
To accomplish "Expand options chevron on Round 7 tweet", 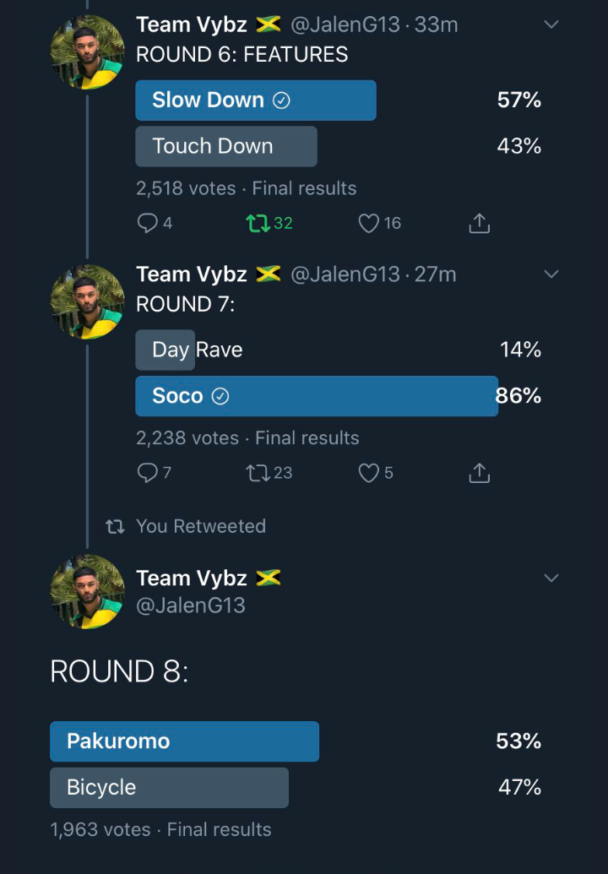I will [x=551, y=274].
